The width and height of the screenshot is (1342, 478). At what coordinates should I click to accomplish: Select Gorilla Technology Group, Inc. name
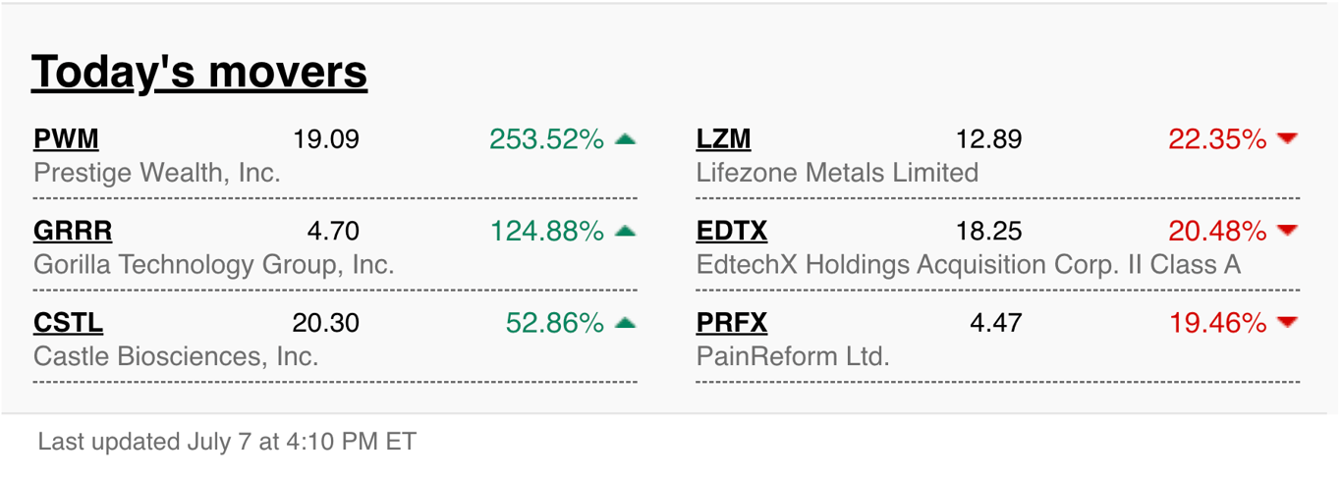pyautogui.click(x=214, y=265)
